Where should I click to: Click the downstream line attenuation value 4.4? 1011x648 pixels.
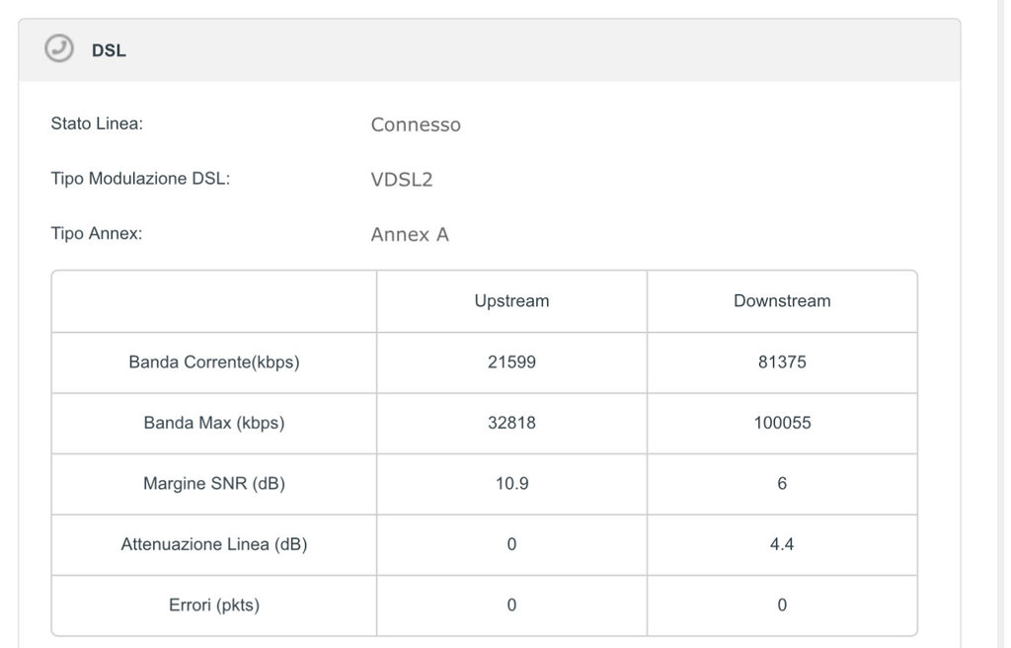point(782,544)
